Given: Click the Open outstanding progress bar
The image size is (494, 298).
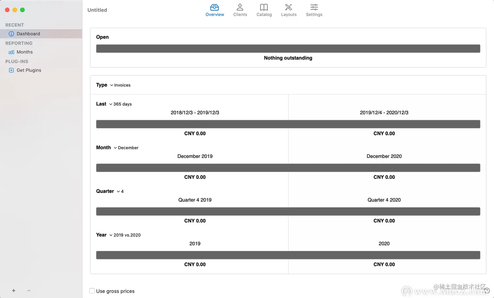Looking at the screenshot, I should [x=288, y=49].
